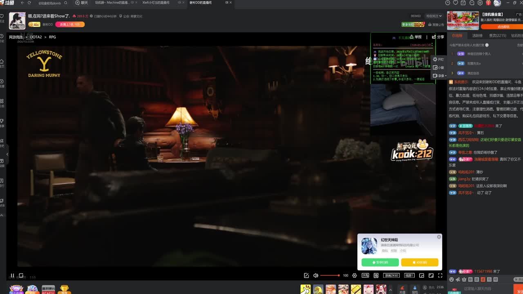The height and width of the screenshot is (294, 523).
Task: Pause the live stream video
Action: pyautogui.click(x=12, y=276)
